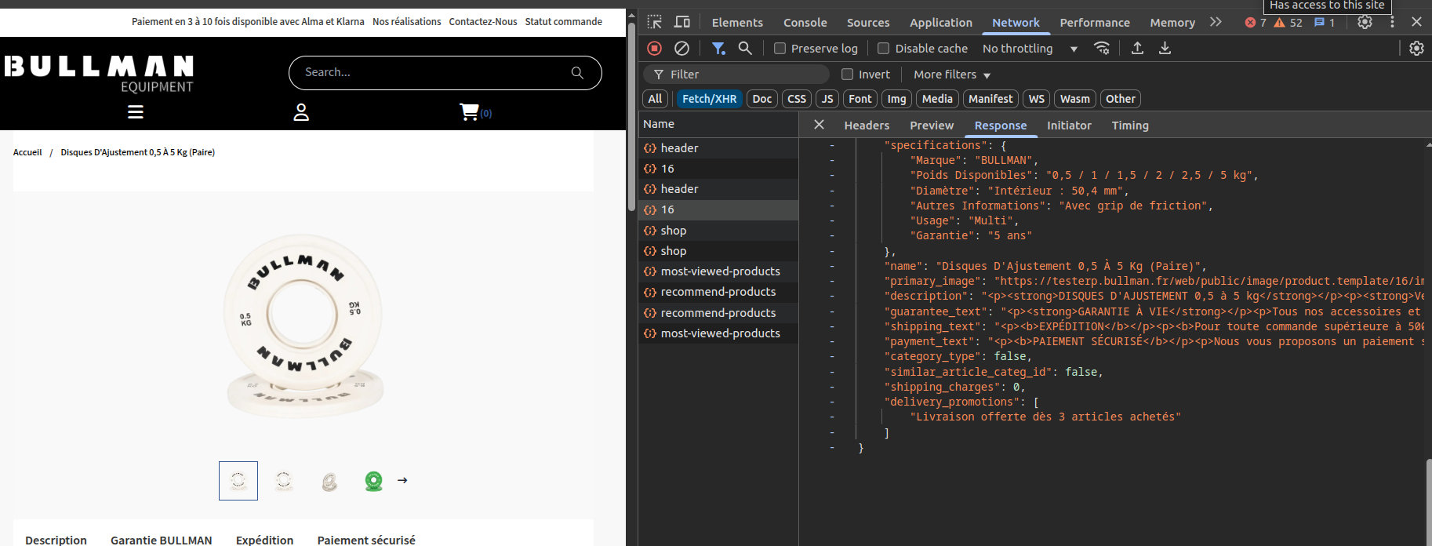Check the Disable cache checkbox

click(883, 49)
